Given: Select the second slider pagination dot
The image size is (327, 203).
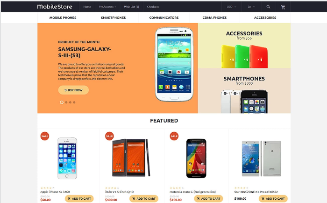Looking at the screenshot, I should tap(66, 102).
